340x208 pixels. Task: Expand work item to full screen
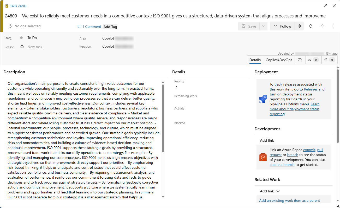325,6
